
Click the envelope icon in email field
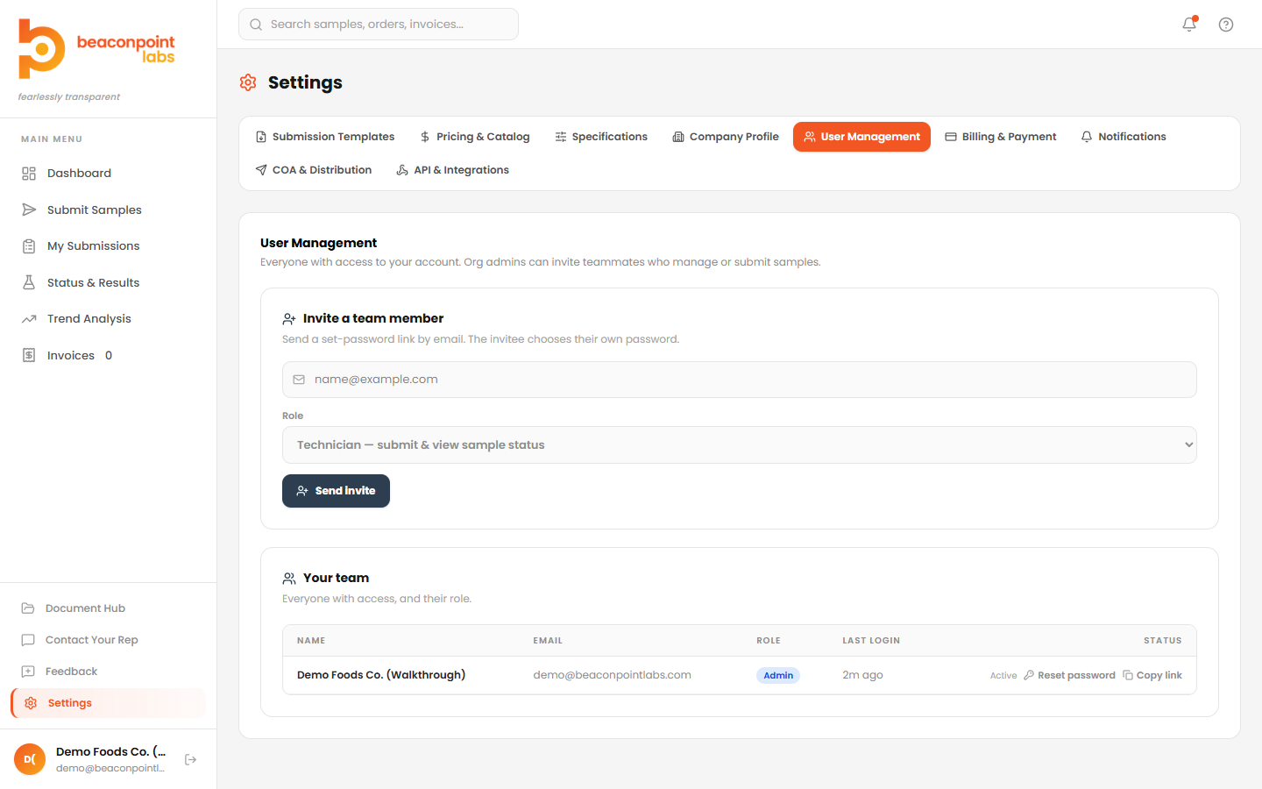[x=299, y=380]
